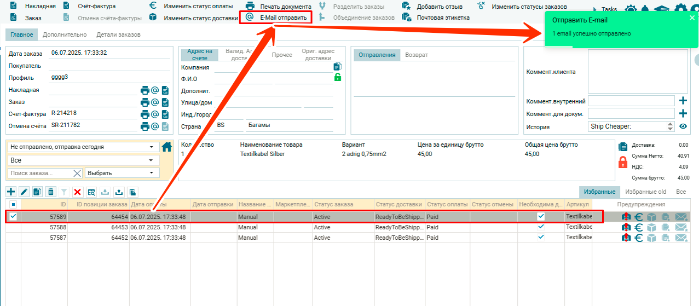Click the red padlock next to price totals

click(x=622, y=162)
